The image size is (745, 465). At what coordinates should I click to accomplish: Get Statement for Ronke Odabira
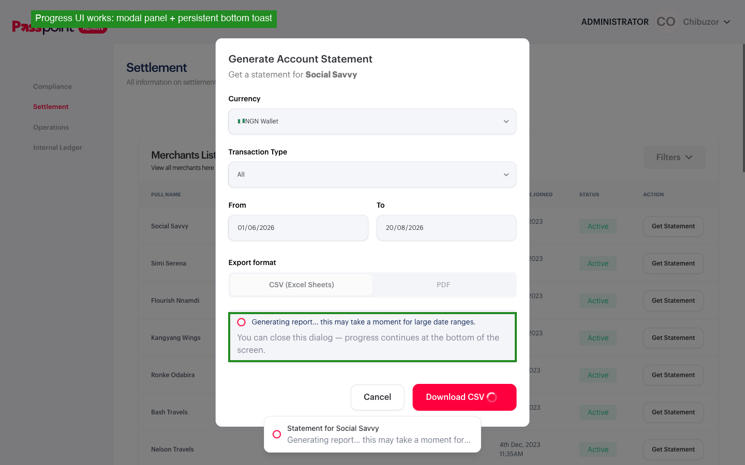pyautogui.click(x=673, y=375)
